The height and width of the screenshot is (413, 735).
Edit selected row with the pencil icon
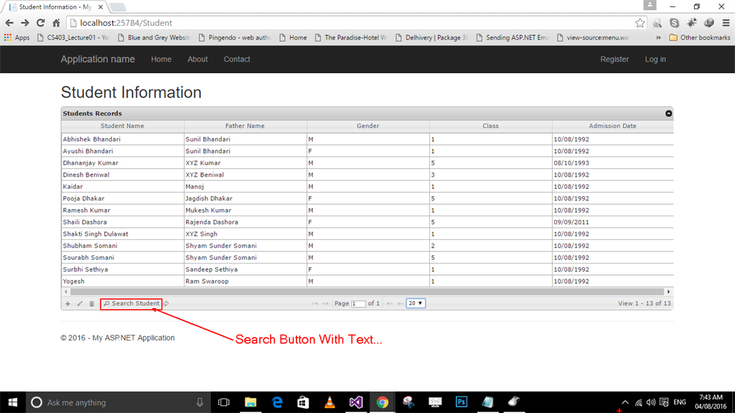80,304
